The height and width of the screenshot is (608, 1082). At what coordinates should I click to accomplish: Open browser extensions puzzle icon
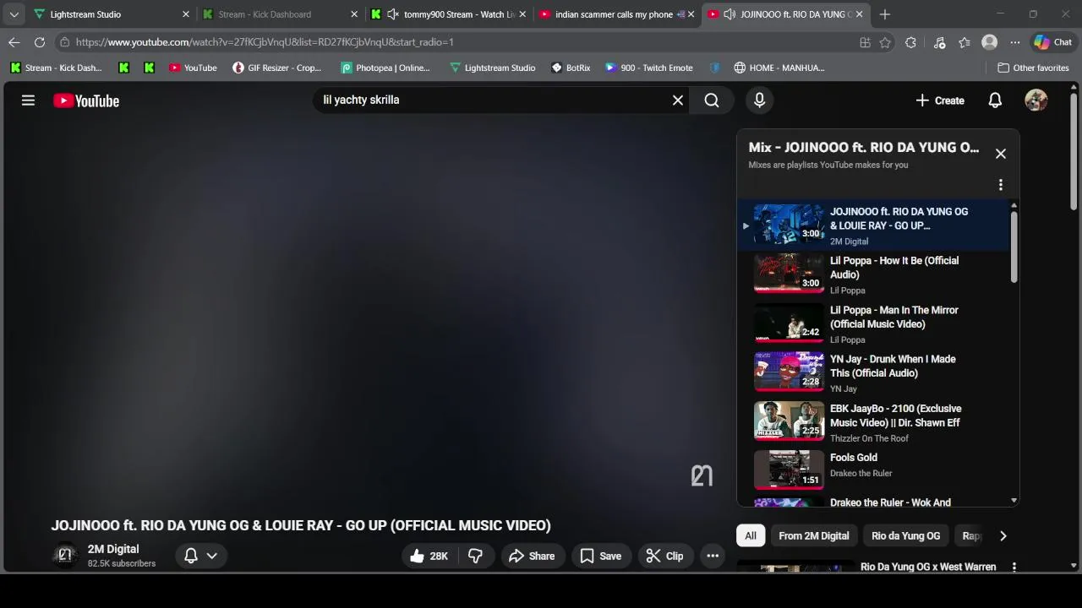coord(910,42)
